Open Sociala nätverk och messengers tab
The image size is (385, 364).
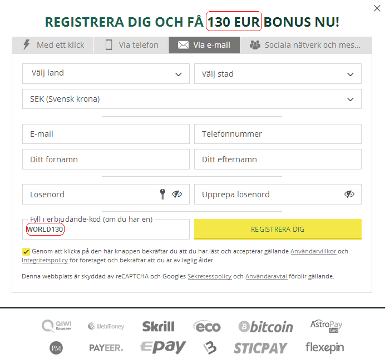[306, 45]
